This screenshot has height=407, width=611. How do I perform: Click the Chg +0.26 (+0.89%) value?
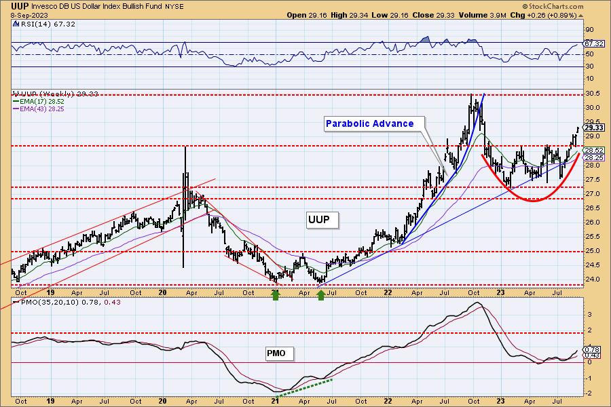point(543,15)
